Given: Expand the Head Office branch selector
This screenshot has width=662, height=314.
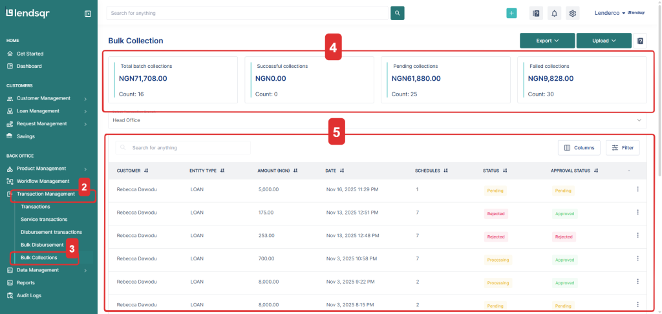Looking at the screenshot, I should (x=639, y=120).
